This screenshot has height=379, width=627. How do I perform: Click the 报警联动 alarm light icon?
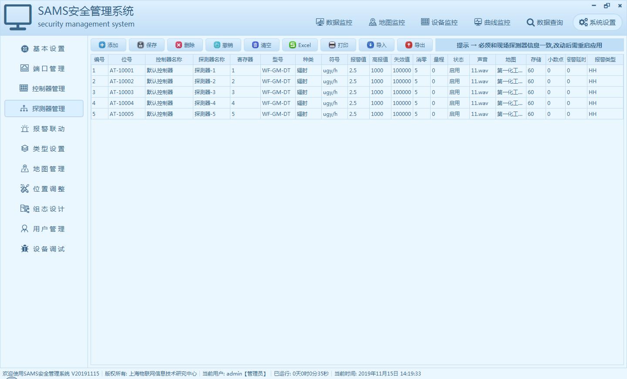25,129
